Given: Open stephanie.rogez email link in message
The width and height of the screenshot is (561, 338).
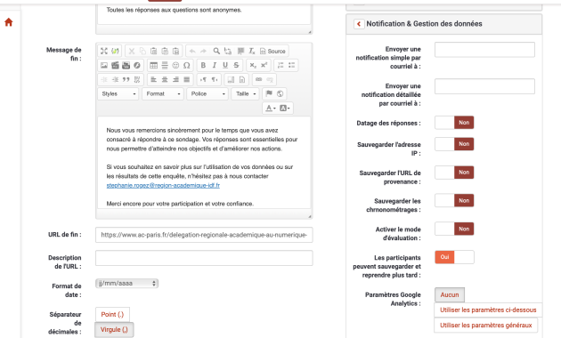Looking at the screenshot, I should pos(163,185).
